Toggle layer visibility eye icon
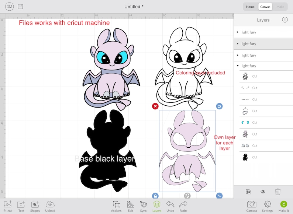Image resolution: width=293 pixels, height=214 pixels. (263, 192)
